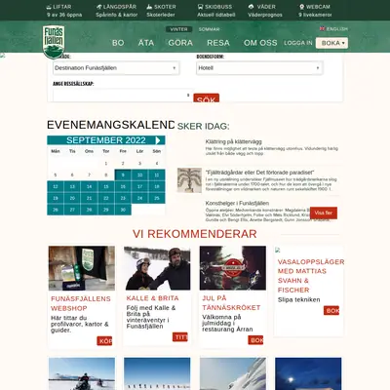Click Kalle & Brita image

pyautogui.click(x=157, y=268)
